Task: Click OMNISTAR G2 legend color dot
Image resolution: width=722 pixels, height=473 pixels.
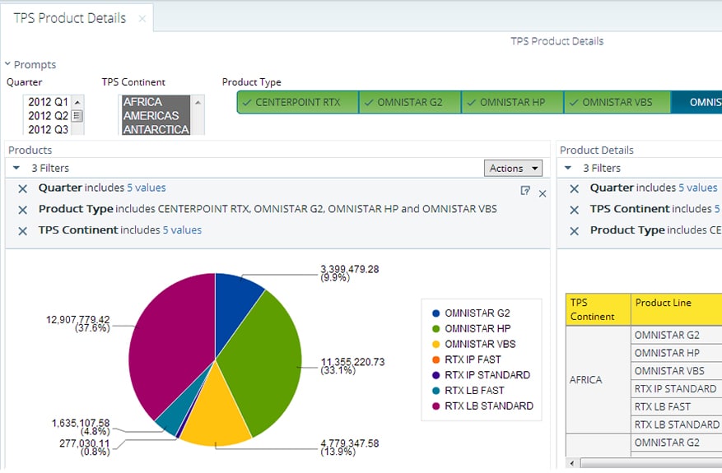Action: point(436,313)
